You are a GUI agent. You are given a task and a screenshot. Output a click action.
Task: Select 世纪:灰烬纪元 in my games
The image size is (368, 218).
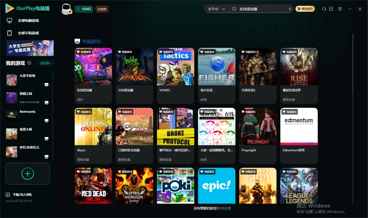tap(27, 152)
